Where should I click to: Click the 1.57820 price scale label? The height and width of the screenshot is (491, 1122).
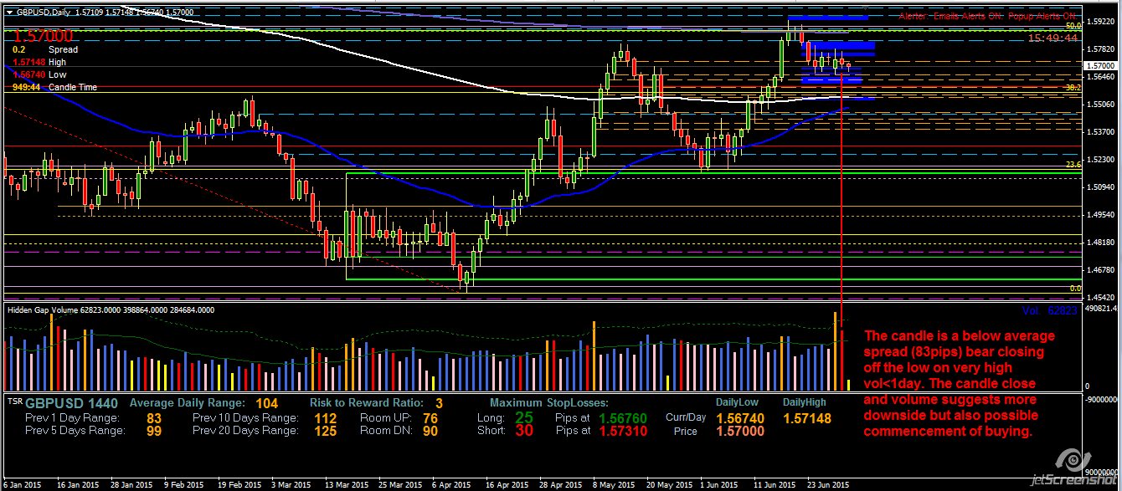tap(1099, 49)
